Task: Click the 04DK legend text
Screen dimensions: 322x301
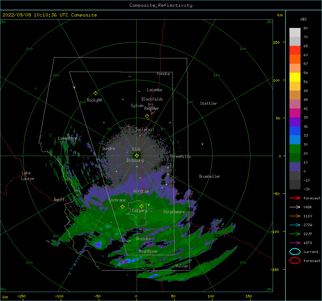Action: tap(308, 207)
